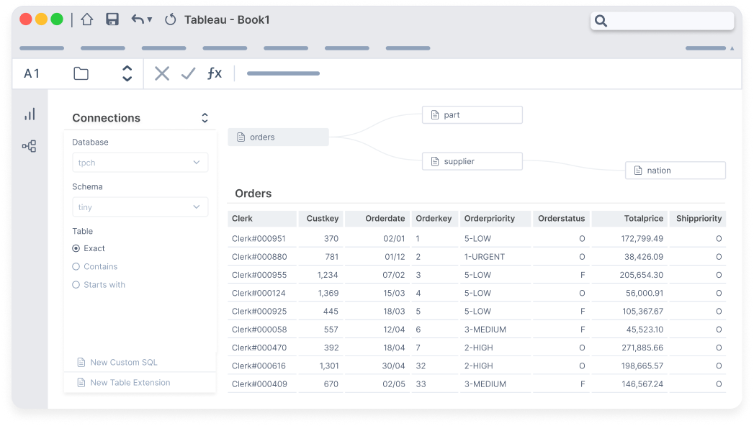Select the worksheet chart icon in the left sidebar
The height and width of the screenshot is (426, 754).
(x=30, y=114)
